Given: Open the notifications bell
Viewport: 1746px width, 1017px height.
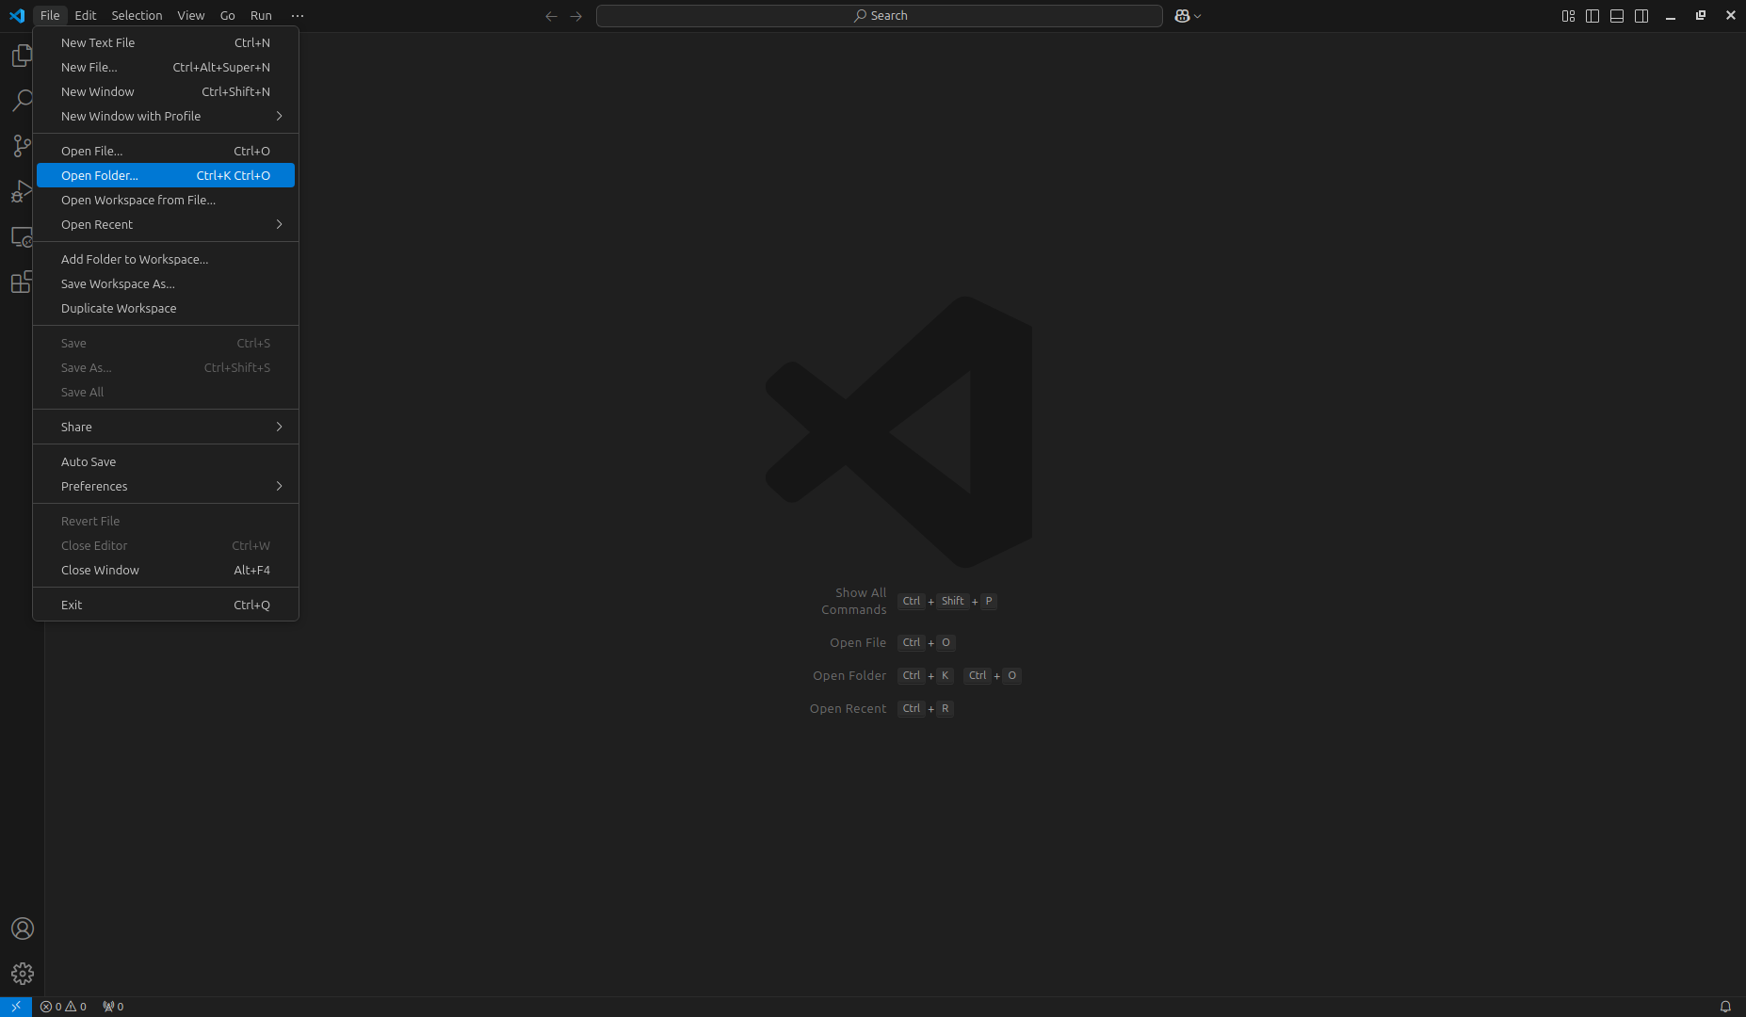Looking at the screenshot, I should pos(1725,1007).
